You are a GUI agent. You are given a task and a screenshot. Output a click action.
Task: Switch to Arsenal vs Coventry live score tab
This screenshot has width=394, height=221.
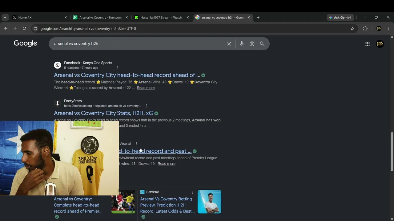[x=100, y=17]
